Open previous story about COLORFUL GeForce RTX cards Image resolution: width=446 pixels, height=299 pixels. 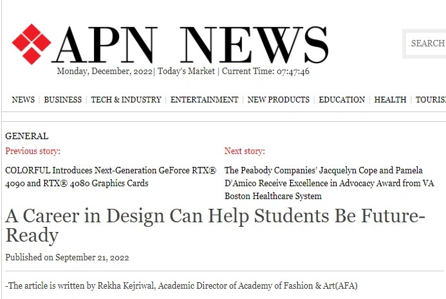[x=111, y=177]
